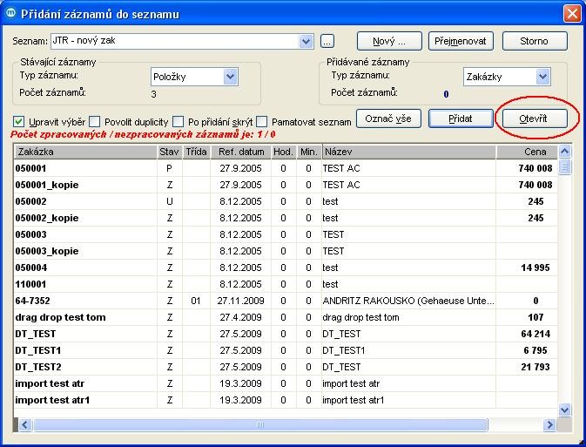Viewport: 586px width, 447px height.
Task: Sort by the Stav column header
Action: point(170,152)
